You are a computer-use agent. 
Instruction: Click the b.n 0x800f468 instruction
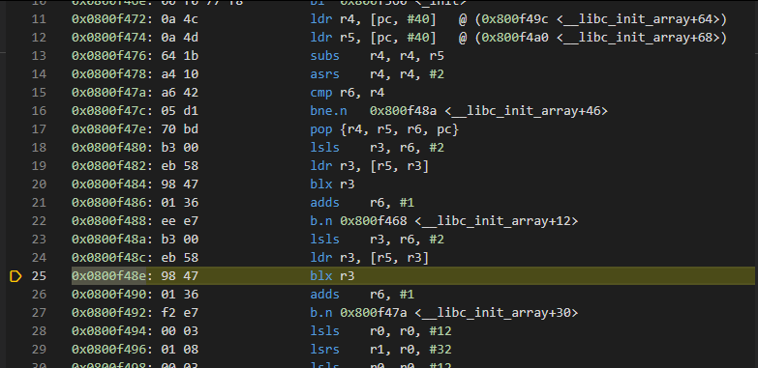pos(443,221)
